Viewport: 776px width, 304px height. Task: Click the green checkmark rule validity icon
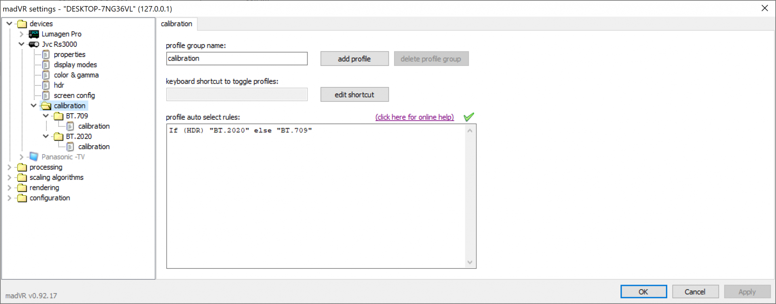pyautogui.click(x=469, y=117)
